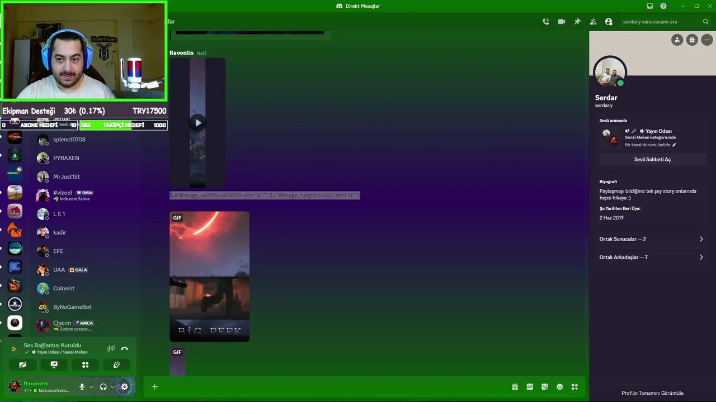This screenshot has width=716, height=402.
Task: Open DM with UAA
Action: pos(84,270)
